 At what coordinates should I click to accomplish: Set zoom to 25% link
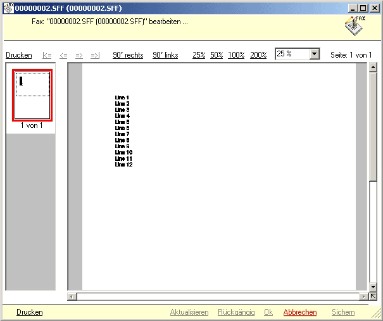click(x=199, y=55)
